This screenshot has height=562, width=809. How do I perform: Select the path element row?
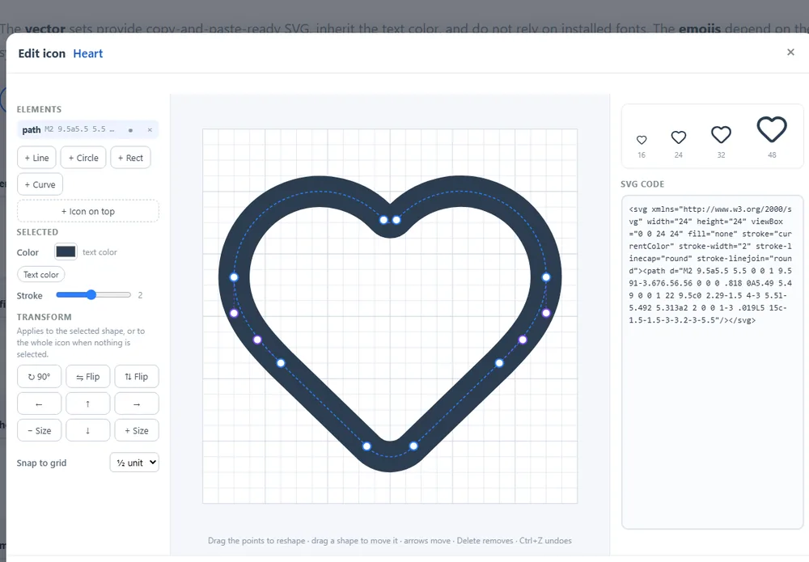point(87,129)
